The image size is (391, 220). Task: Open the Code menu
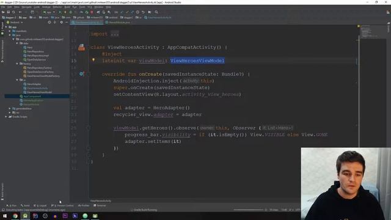tap(37, 7)
